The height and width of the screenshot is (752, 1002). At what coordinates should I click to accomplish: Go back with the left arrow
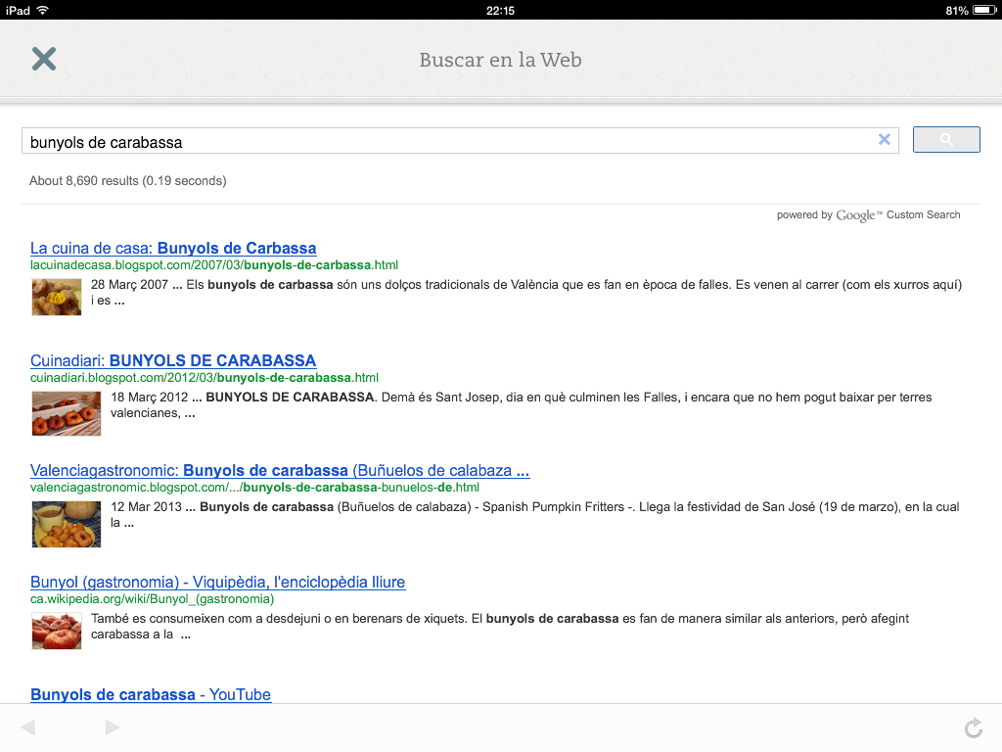coord(28,728)
